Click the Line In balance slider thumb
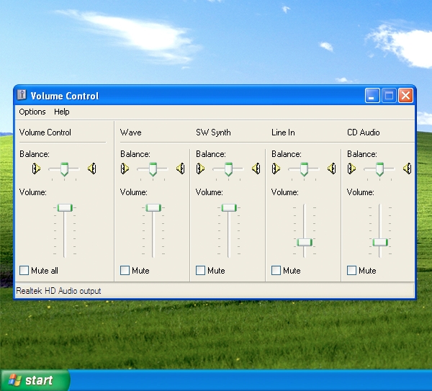432x391 pixels. click(304, 169)
